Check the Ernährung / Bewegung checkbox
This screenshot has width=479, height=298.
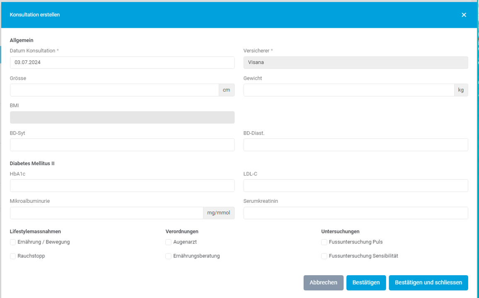[x=13, y=242]
